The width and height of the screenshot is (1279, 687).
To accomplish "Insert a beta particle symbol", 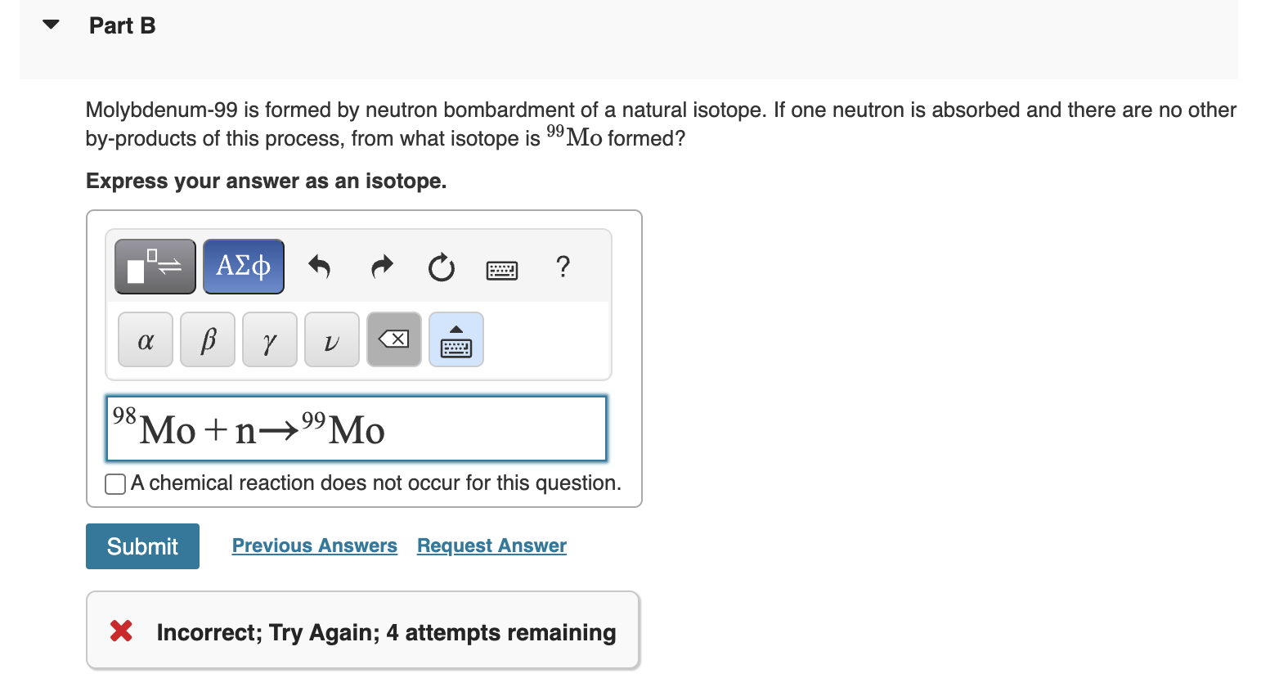I will [207, 339].
